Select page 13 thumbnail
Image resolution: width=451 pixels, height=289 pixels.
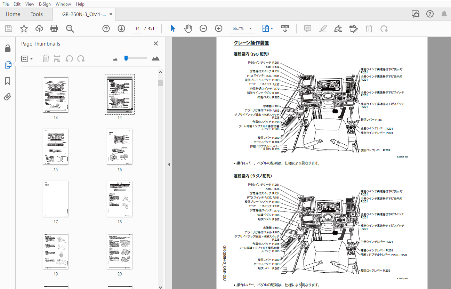click(56, 95)
